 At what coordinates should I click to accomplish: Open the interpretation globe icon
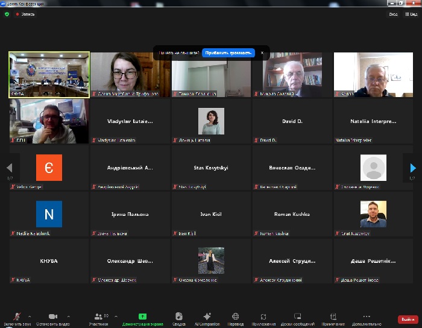(235, 317)
